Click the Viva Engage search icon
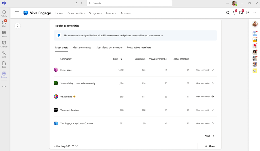 [228, 13]
